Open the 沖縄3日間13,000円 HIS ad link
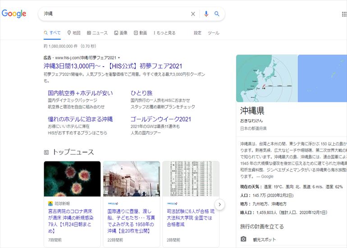This screenshot has width=347, height=248. [x=113, y=66]
